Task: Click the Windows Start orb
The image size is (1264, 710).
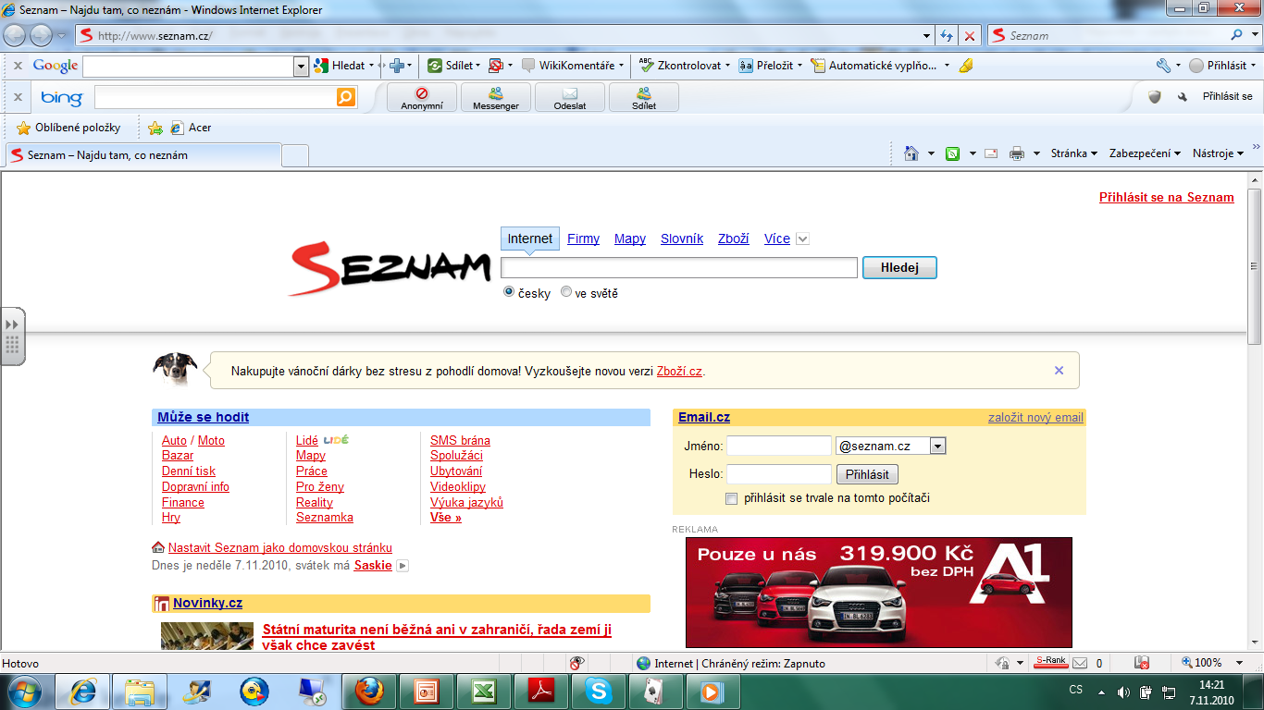Action: (x=24, y=690)
